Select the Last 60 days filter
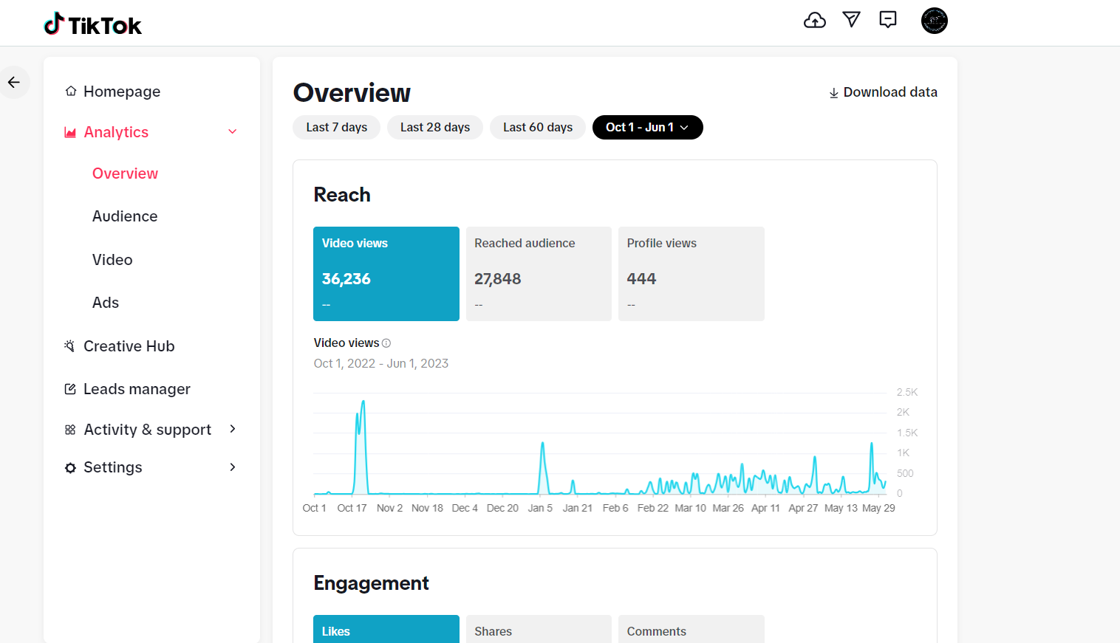1120x643 pixels. point(538,127)
